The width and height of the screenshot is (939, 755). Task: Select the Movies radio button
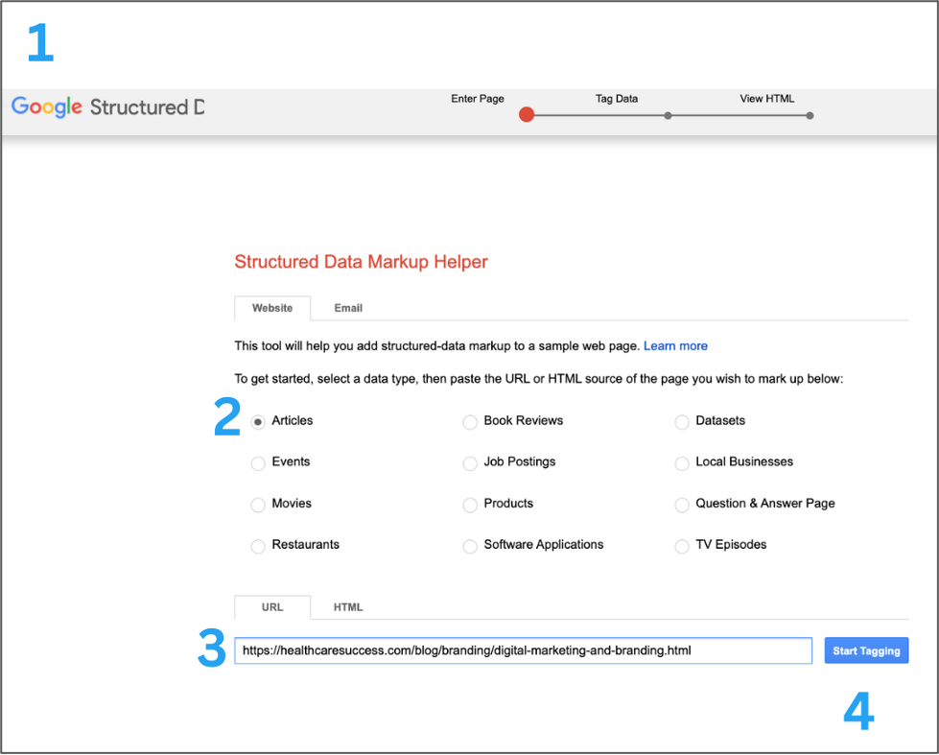[258, 505]
